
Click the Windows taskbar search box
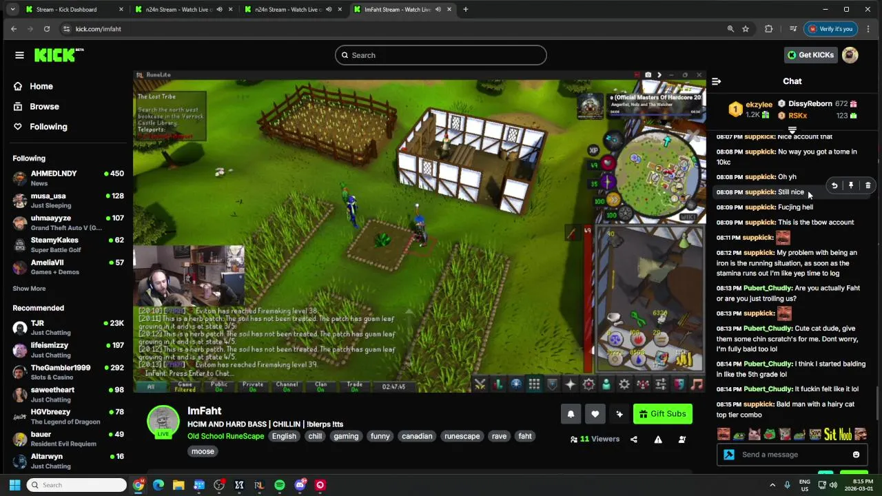pos(76,485)
